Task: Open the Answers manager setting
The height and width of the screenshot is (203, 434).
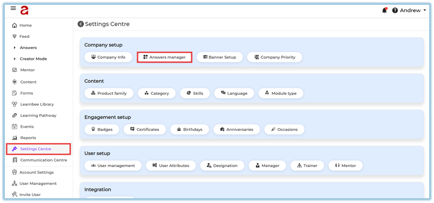Action: pyautogui.click(x=165, y=57)
